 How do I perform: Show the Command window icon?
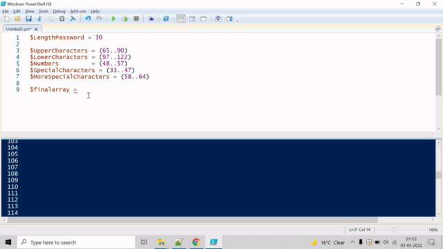tap(219, 19)
